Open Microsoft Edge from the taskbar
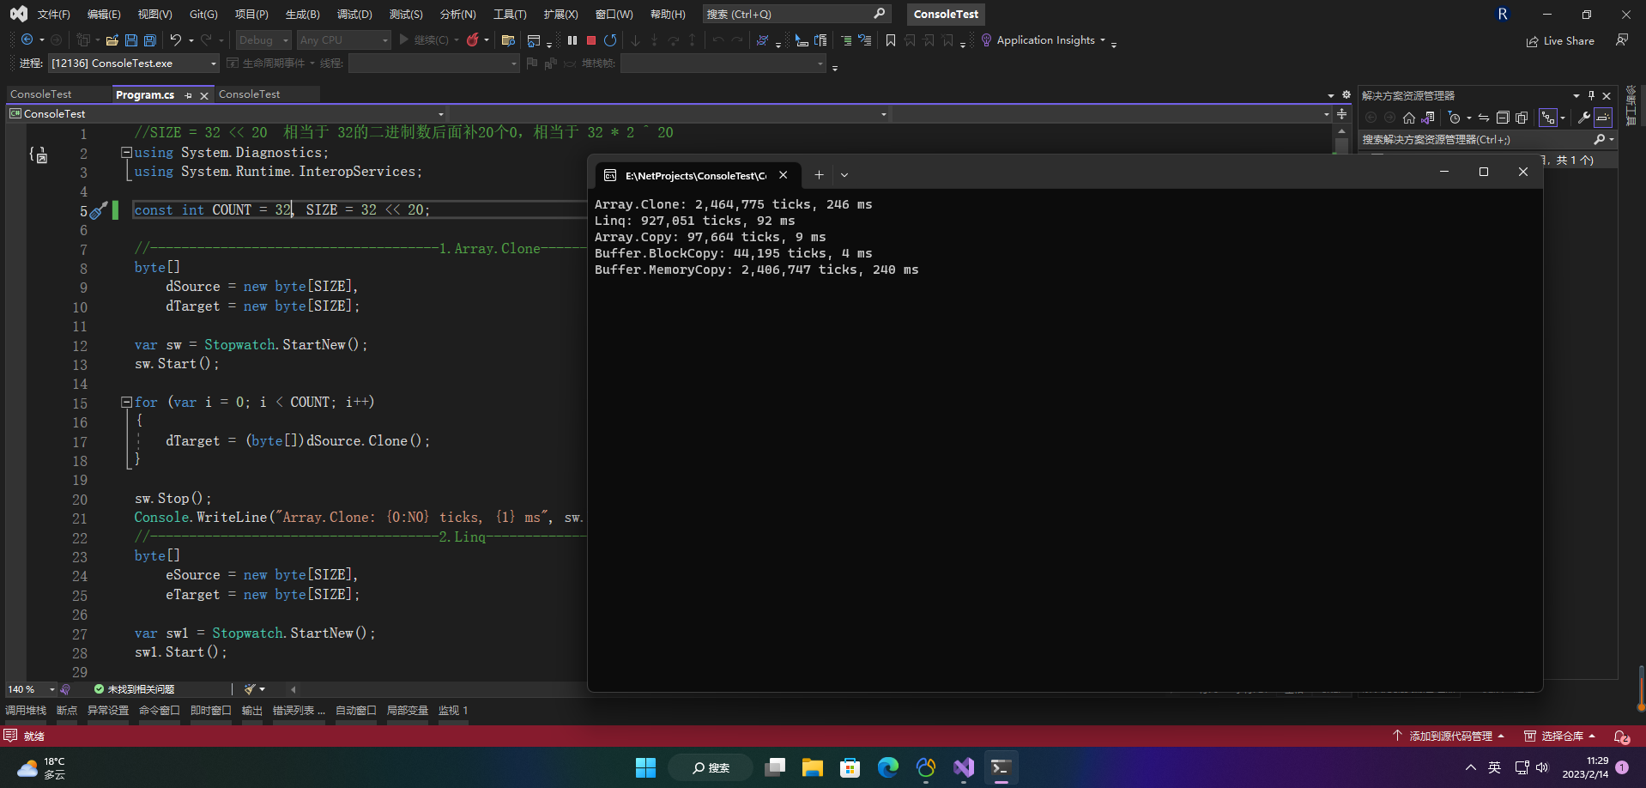The height and width of the screenshot is (788, 1646). click(887, 767)
